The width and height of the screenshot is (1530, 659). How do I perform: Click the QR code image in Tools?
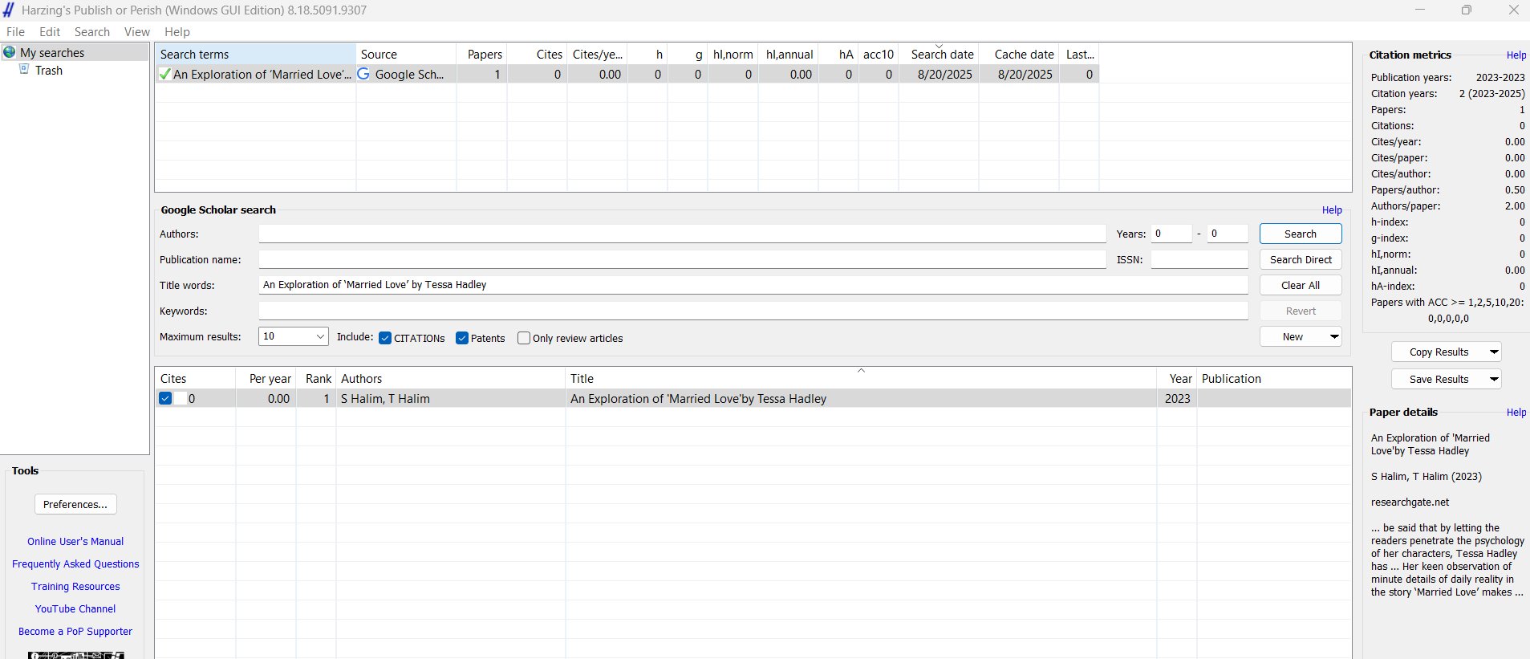point(75,654)
